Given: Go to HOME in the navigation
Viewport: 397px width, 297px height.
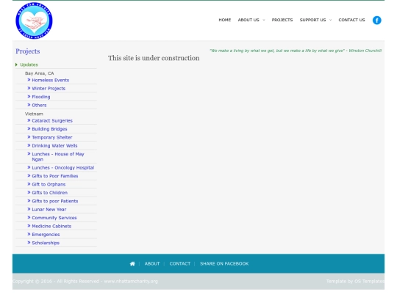Looking at the screenshot, I should pos(224,20).
